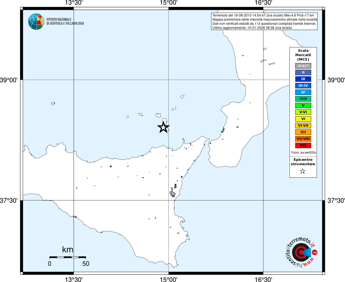
Task: Select the IV-V green legend swatch
Action: pos(303,99)
